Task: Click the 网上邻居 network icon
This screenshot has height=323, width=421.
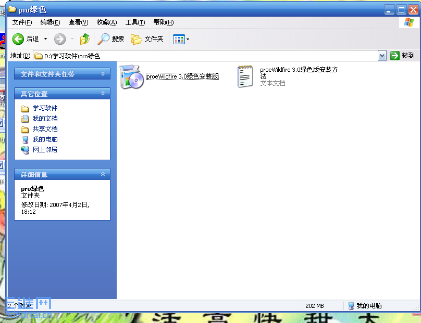Action: [25, 150]
